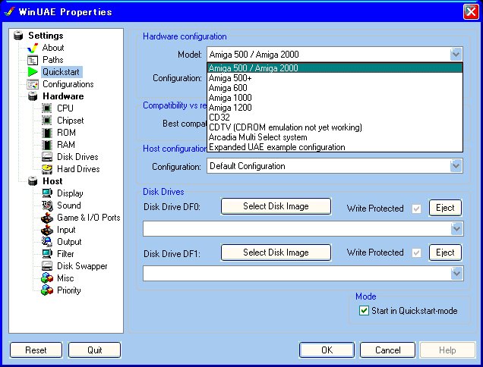This screenshot has height=367, width=483.
Task: Click the Host disk icon
Action: point(33,181)
